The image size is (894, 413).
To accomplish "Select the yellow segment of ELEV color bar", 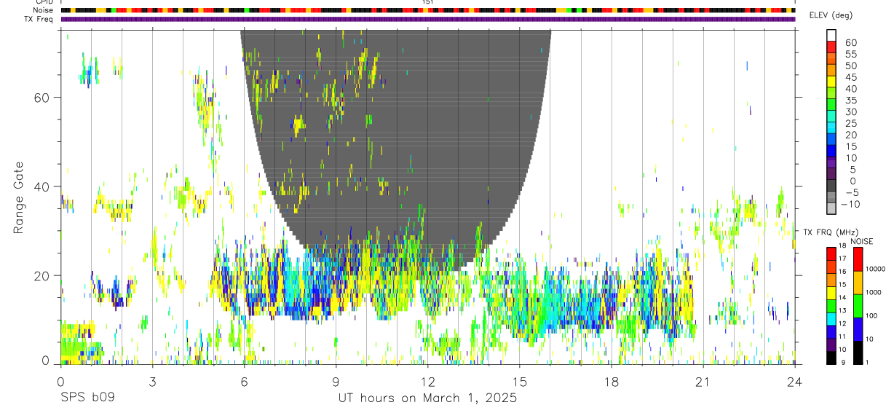I will [831, 80].
